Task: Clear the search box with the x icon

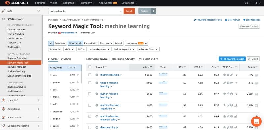Action: 121,11
